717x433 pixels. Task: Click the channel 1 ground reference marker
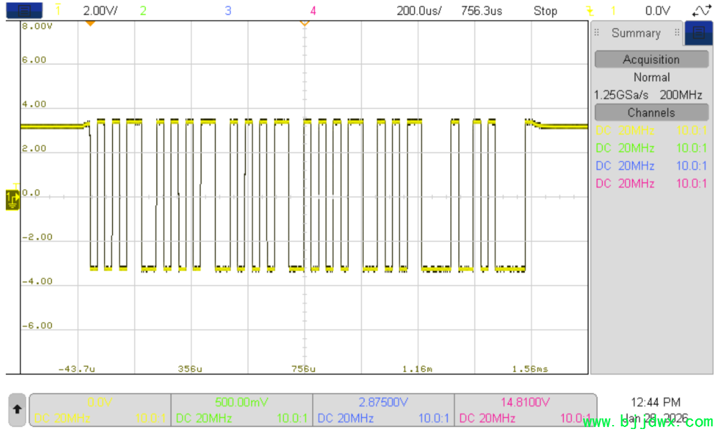[13, 198]
